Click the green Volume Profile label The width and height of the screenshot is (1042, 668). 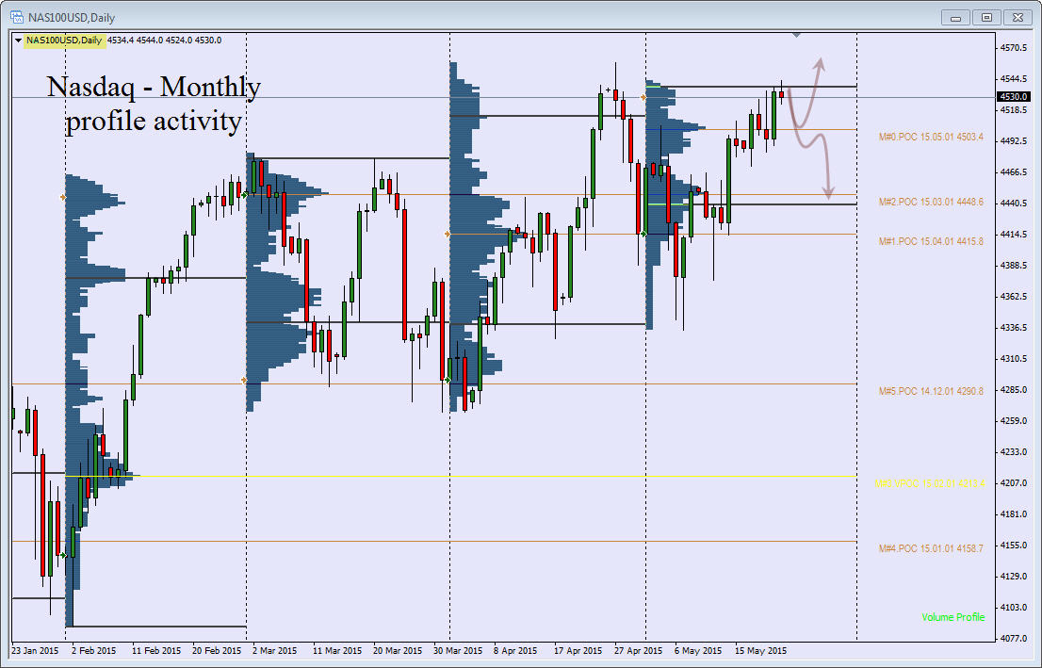tap(952, 617)
